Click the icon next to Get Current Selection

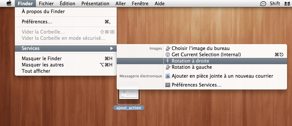pyautogui.click(x=168, y=55)
